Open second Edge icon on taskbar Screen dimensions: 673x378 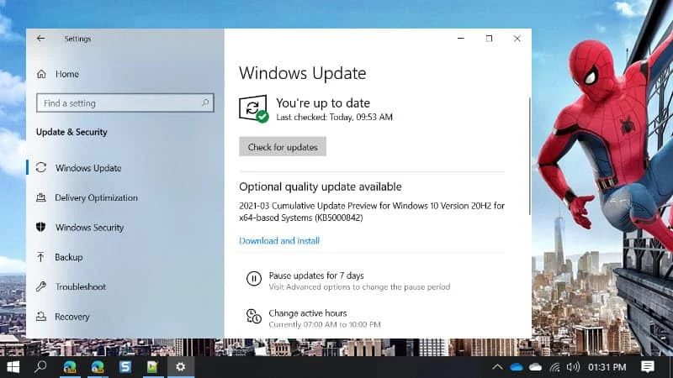click(x=98, y=367)
